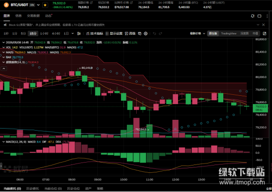Click the 10x leverage badge

click(x=32, y=5)
